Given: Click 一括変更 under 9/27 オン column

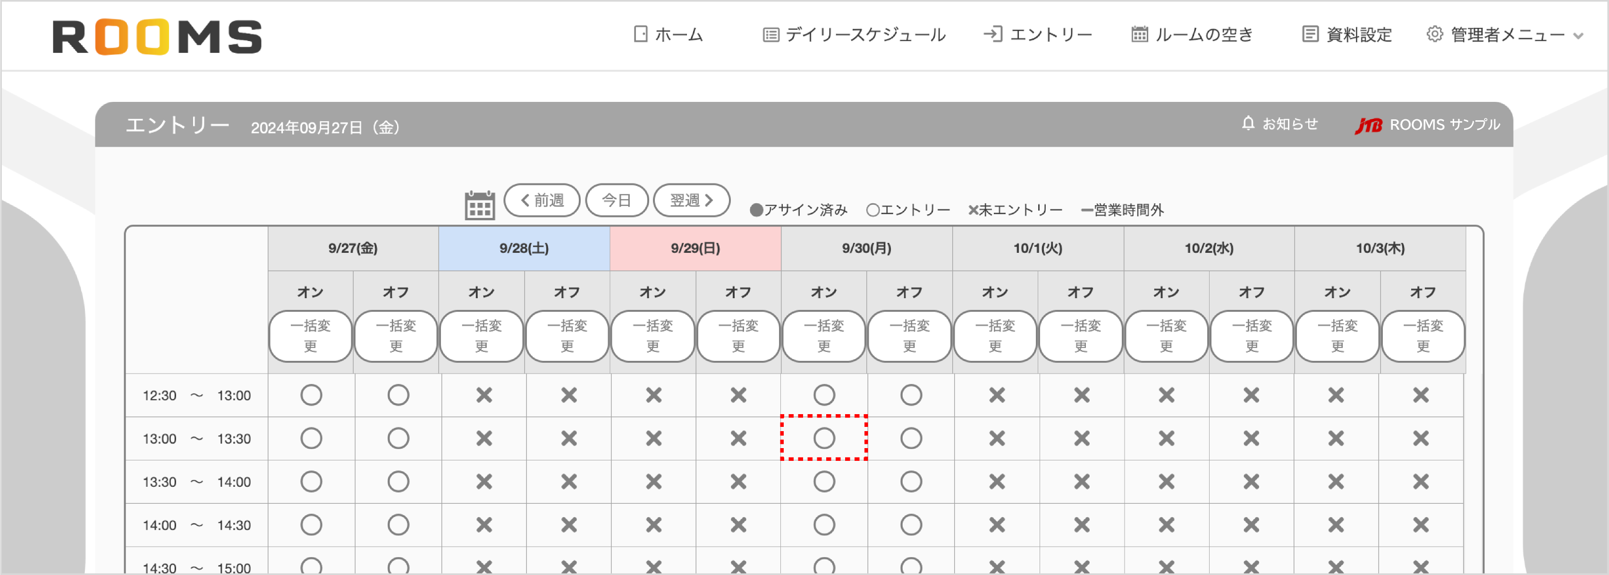Looking at the screenshot, I should coord(311,336).
